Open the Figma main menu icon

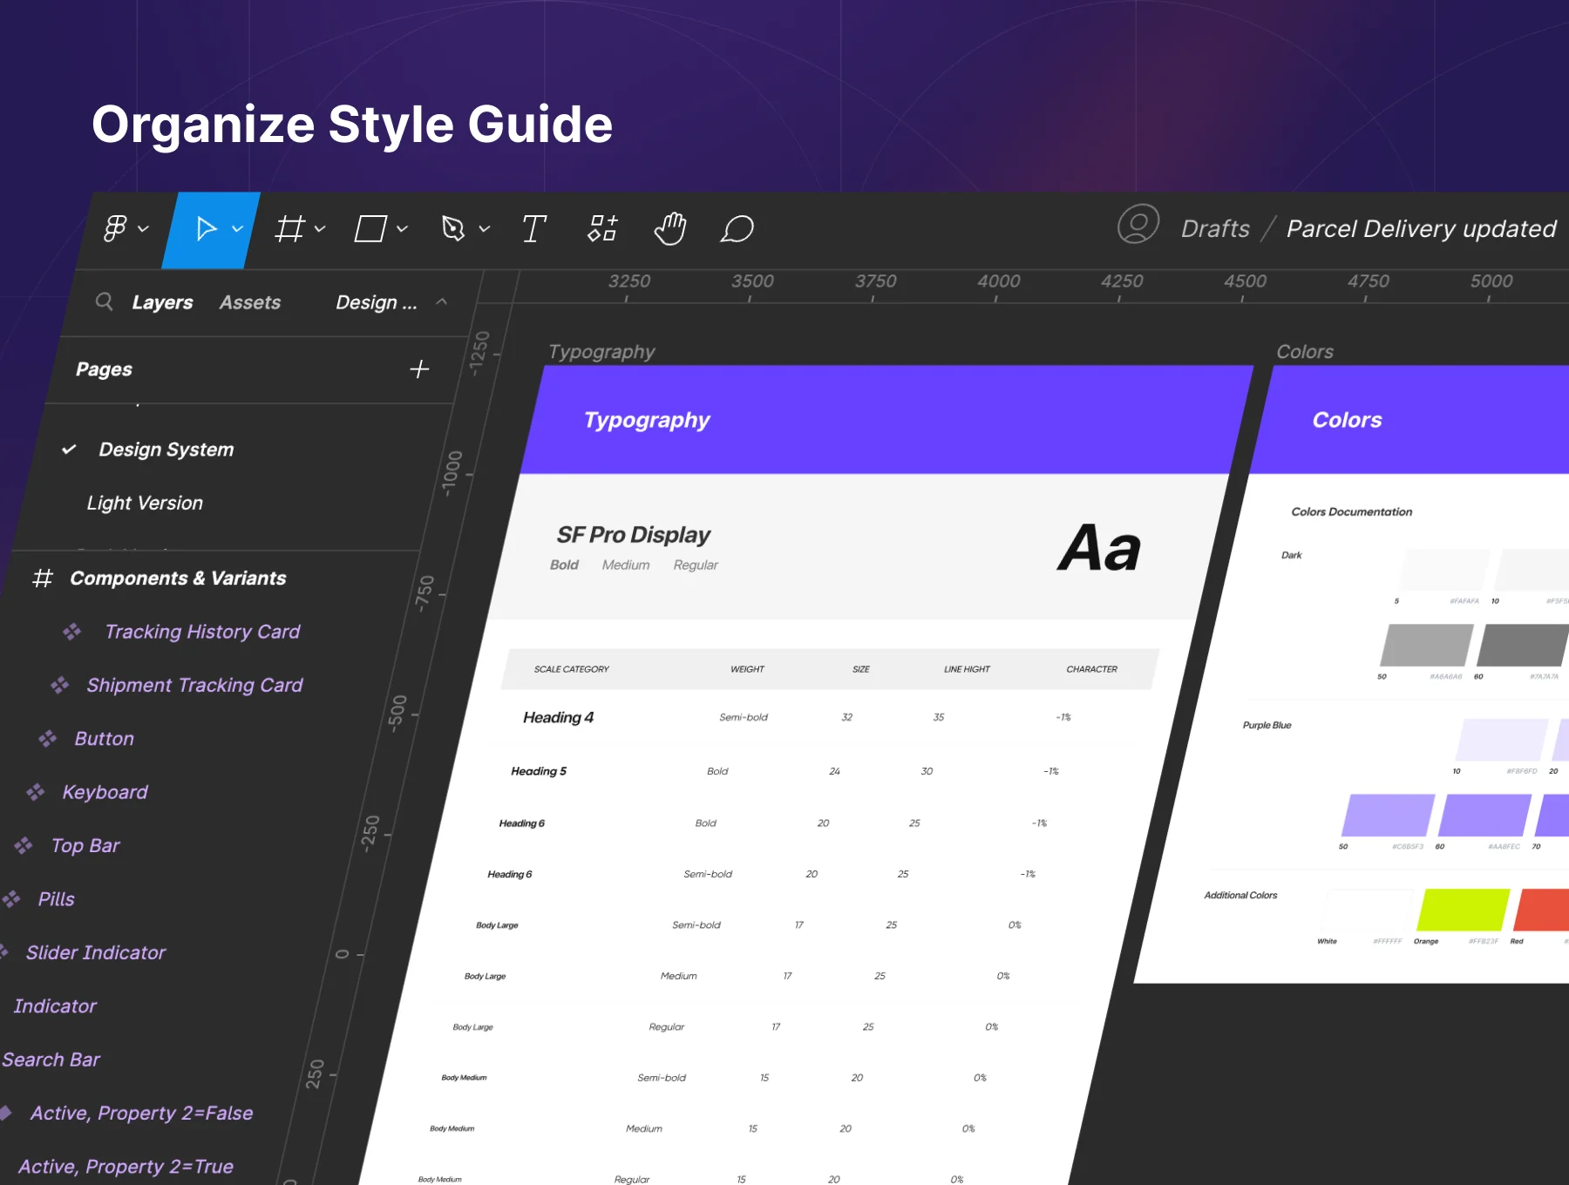115,228
